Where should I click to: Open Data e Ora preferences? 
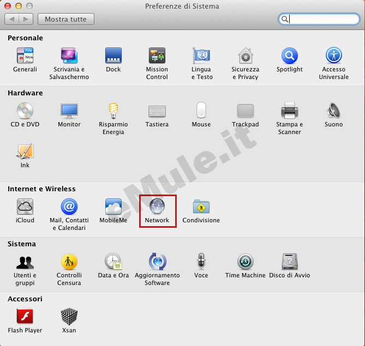[x=113, y=266]
